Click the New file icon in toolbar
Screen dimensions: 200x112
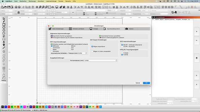click(x=2, y=7)
